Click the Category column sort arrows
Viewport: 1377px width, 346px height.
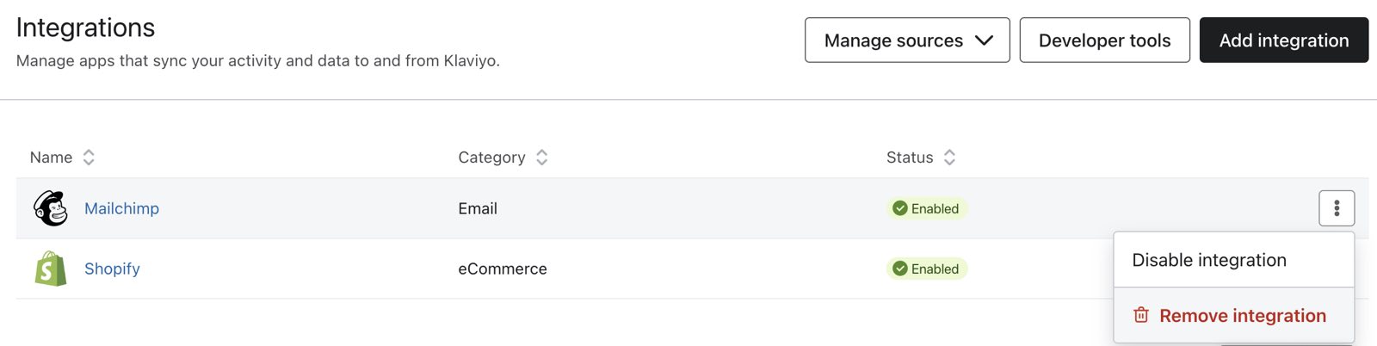pos(541,158)
